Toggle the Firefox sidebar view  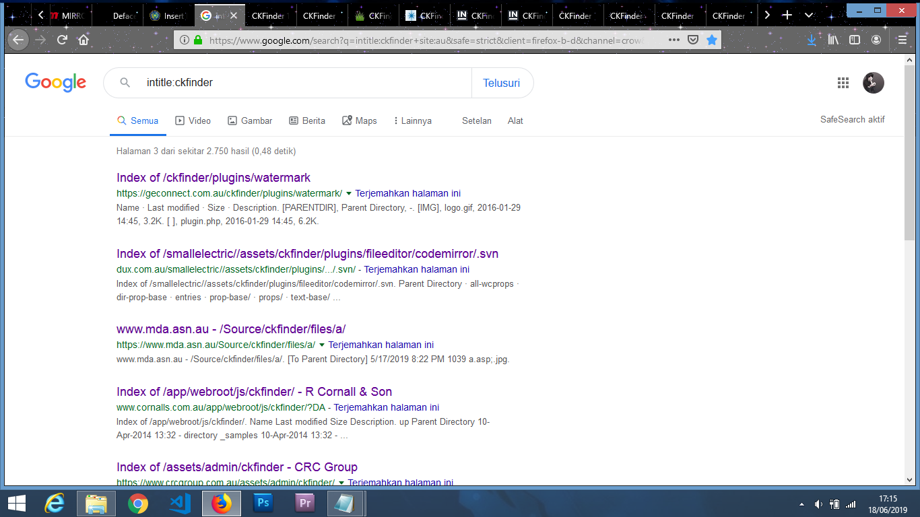pyautogui.click(x=855, y=40)
